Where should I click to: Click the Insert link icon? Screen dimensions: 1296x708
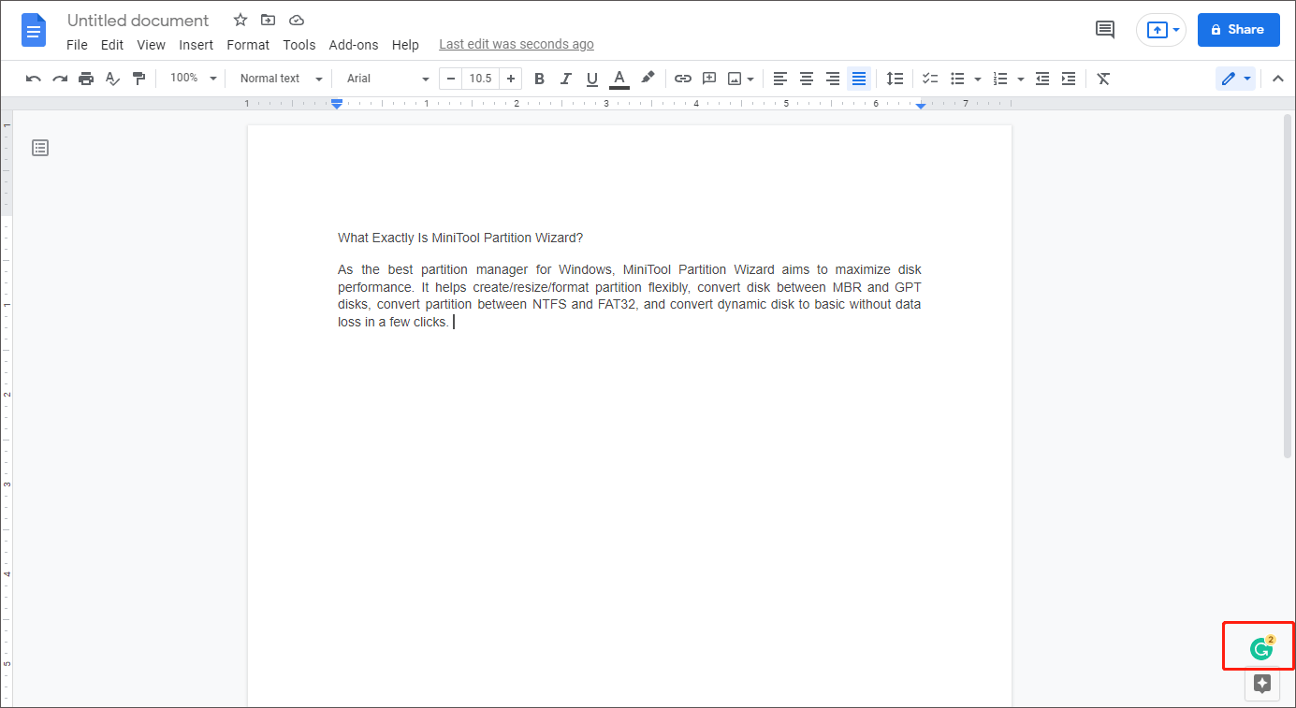(x=683, y=79)
